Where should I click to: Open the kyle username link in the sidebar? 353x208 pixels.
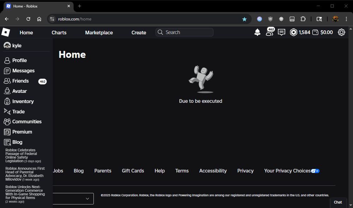click(x=17, y=46)
